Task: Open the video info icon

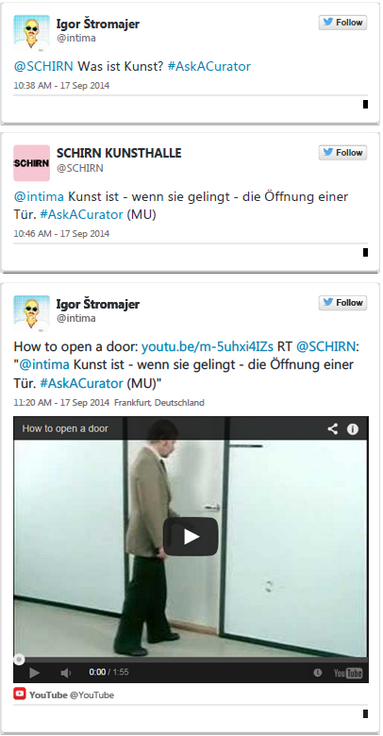Action: click(x=353, y=429)
